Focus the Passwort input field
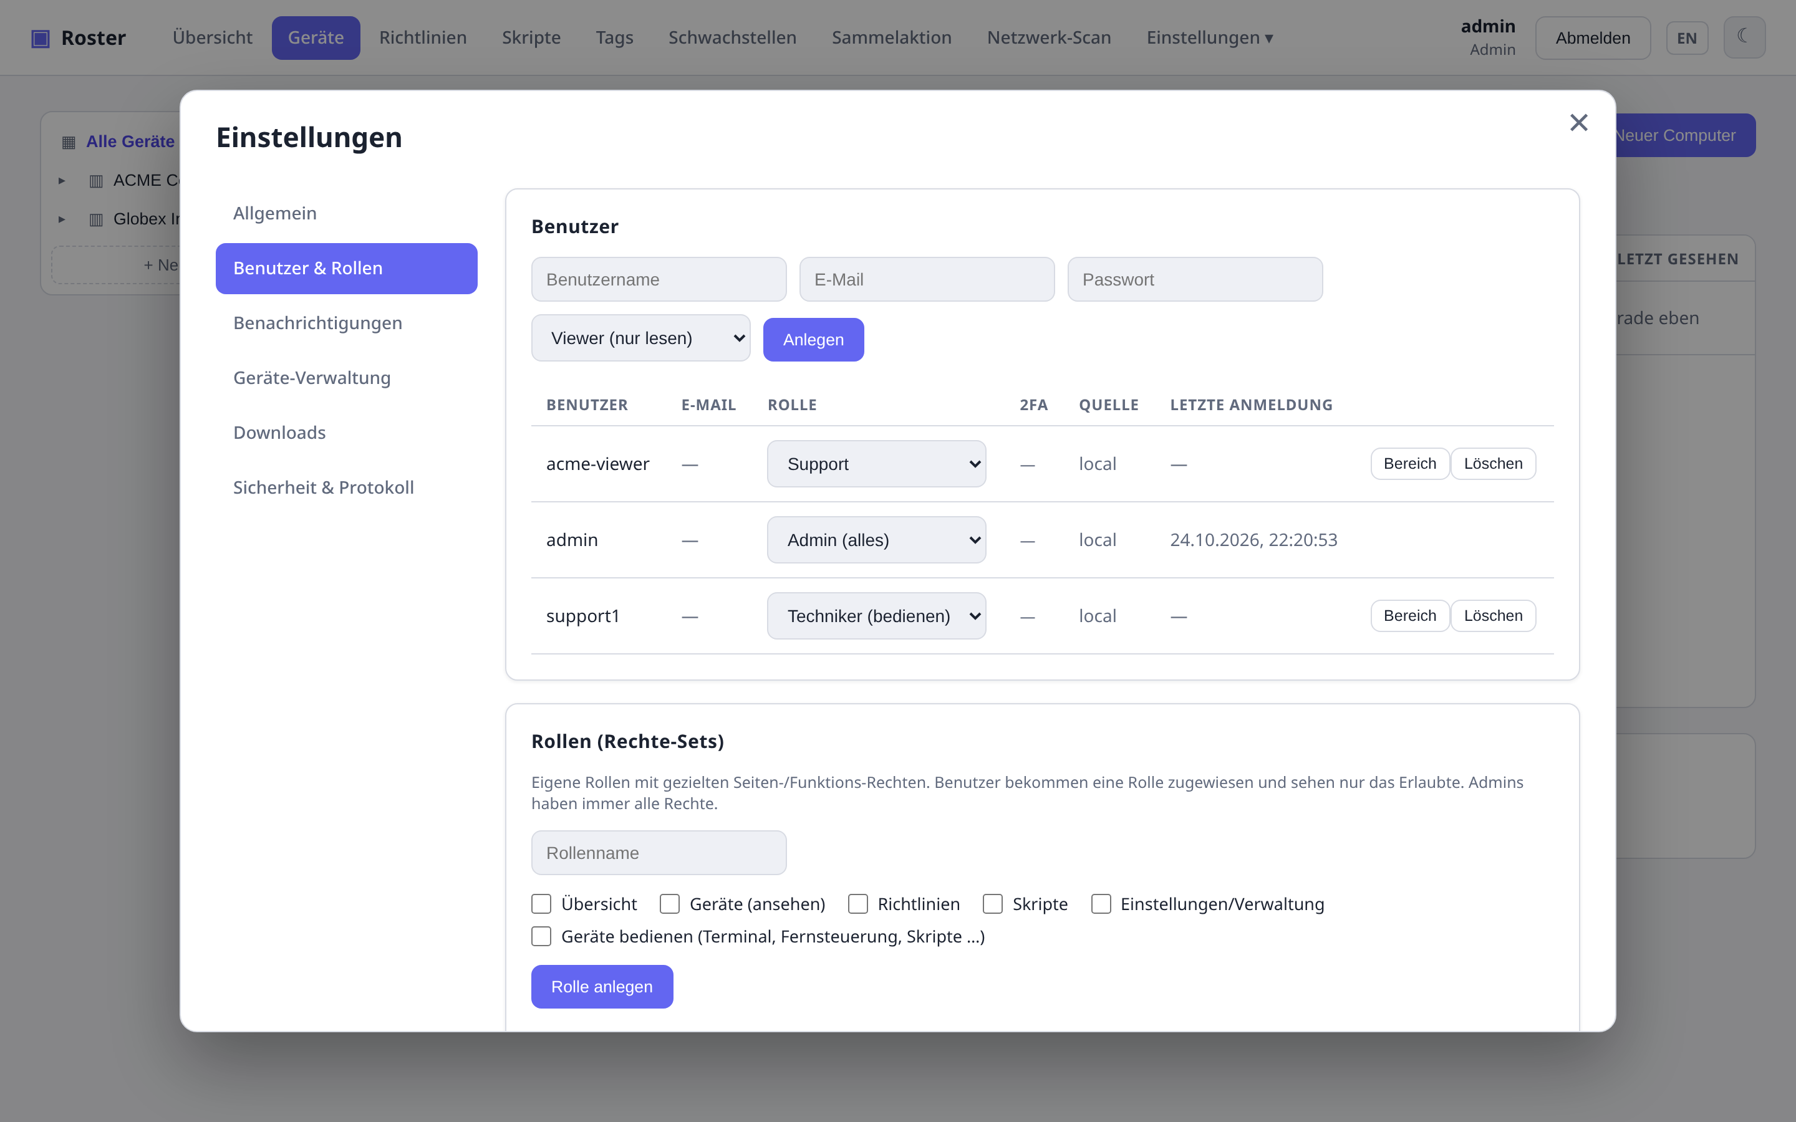Viewport: 1796px width, 1122px height. pyautogui.click(x=1195, y=280)
